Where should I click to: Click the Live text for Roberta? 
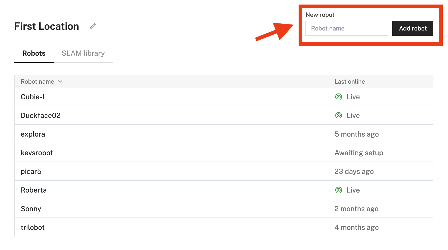[x=353, y=190]
